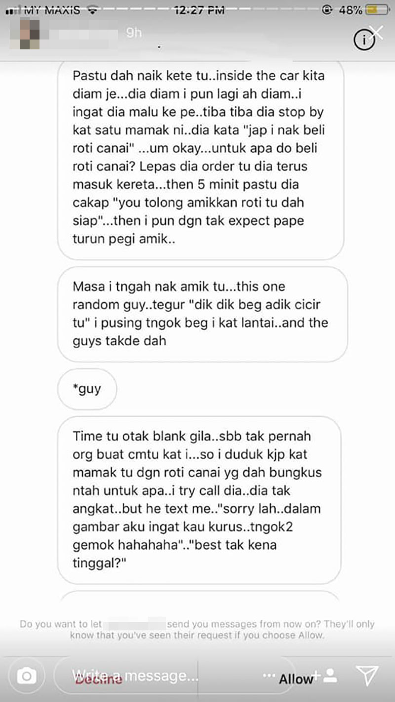395x702 pixels.
Task: Select message starting "Time tu otak blank"
Action: tap(199, 500)
